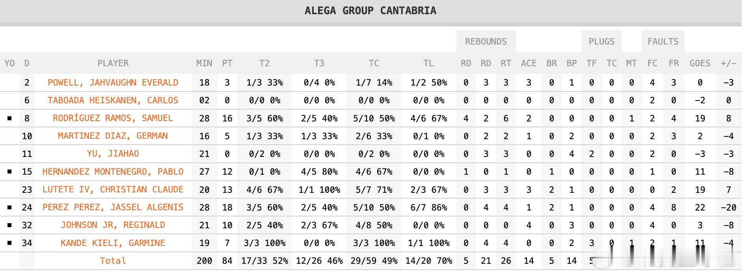Image resolution: width=742 pixels, height=276 pixels.
Task: Click the FAULTS group header
Action: 663,42
